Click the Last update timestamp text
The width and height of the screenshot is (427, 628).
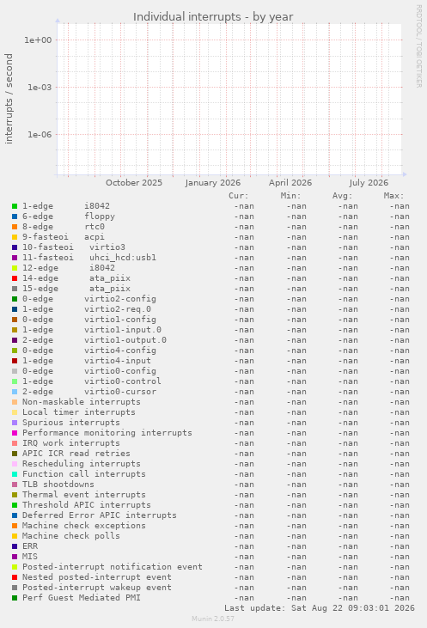(x=320, y=608)
